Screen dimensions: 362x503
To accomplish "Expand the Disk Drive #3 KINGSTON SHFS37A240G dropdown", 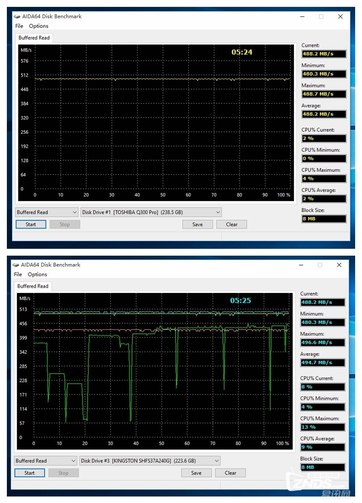I will (x=150, y=461).
